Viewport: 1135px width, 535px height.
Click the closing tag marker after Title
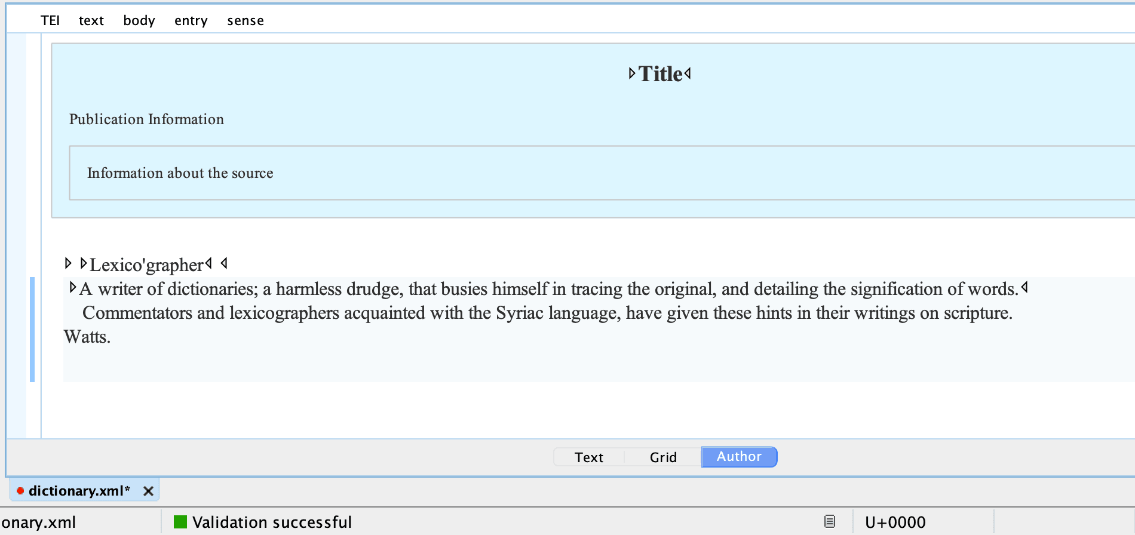tap(688, 73)
